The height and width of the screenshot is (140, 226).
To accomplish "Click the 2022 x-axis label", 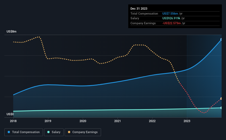I will [152, 121].
